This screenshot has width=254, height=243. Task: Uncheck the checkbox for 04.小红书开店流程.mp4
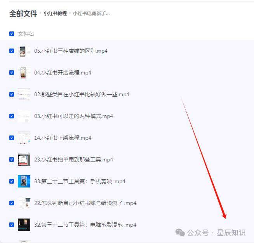pyautogui.click(x=12, y=73)
